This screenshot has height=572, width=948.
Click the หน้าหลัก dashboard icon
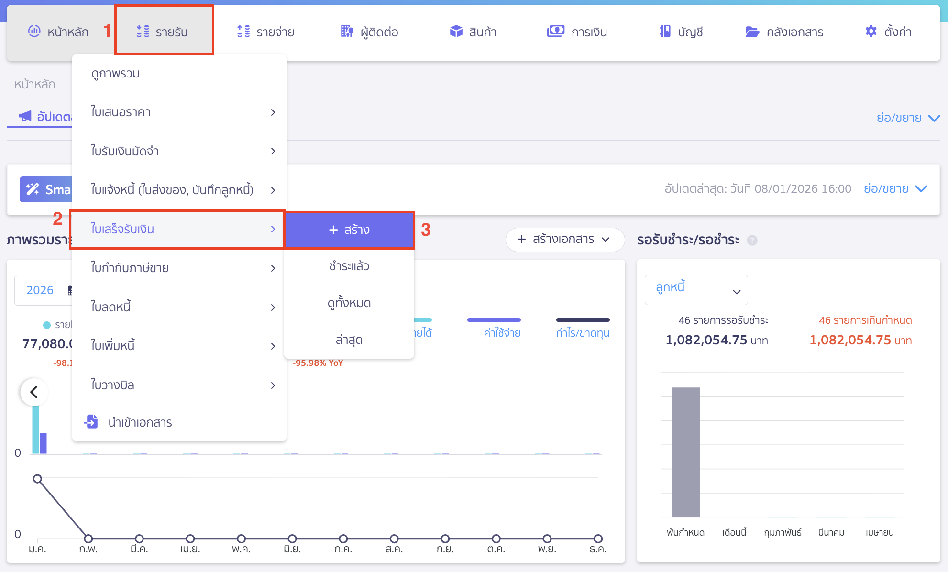[x=34, y=32]
